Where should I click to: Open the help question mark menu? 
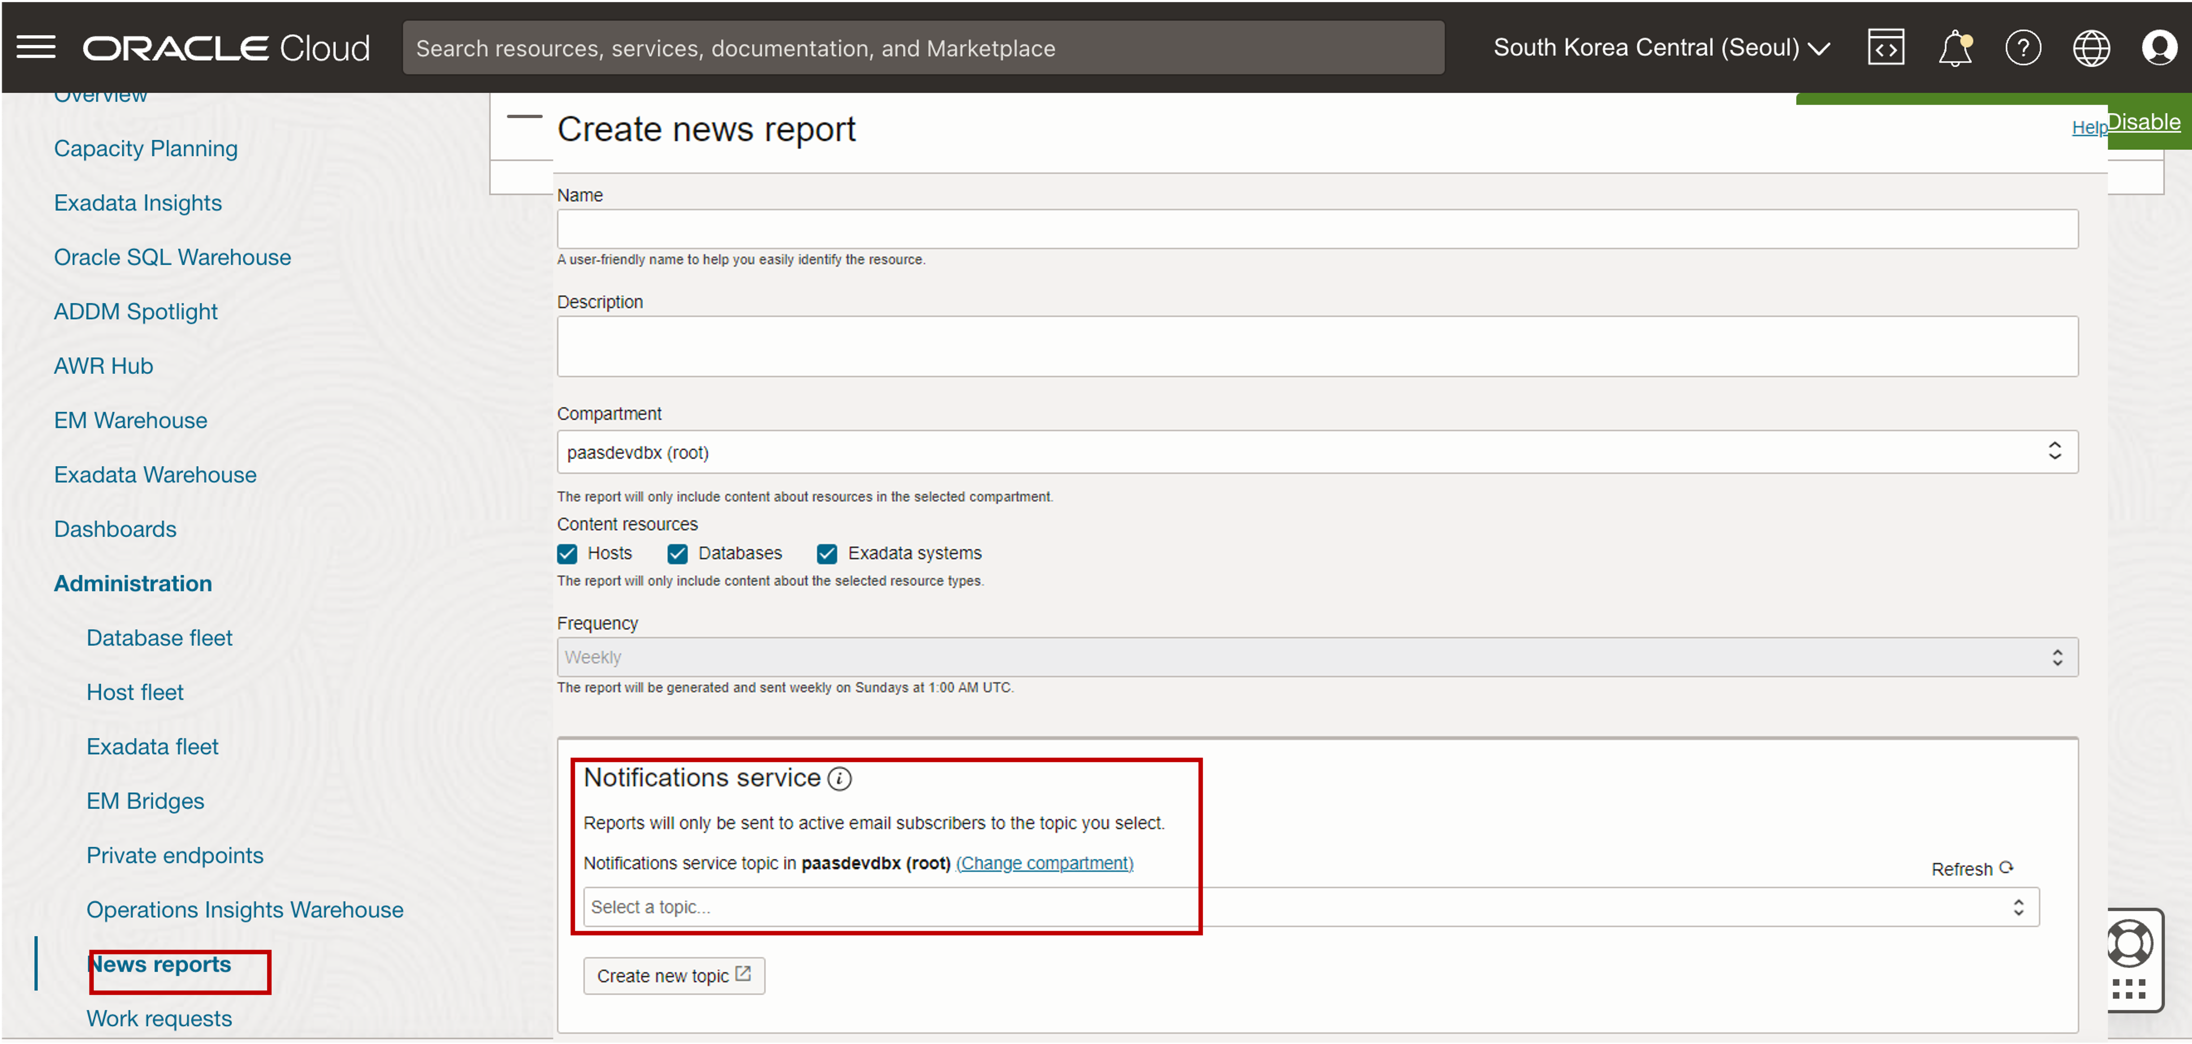2023,48
